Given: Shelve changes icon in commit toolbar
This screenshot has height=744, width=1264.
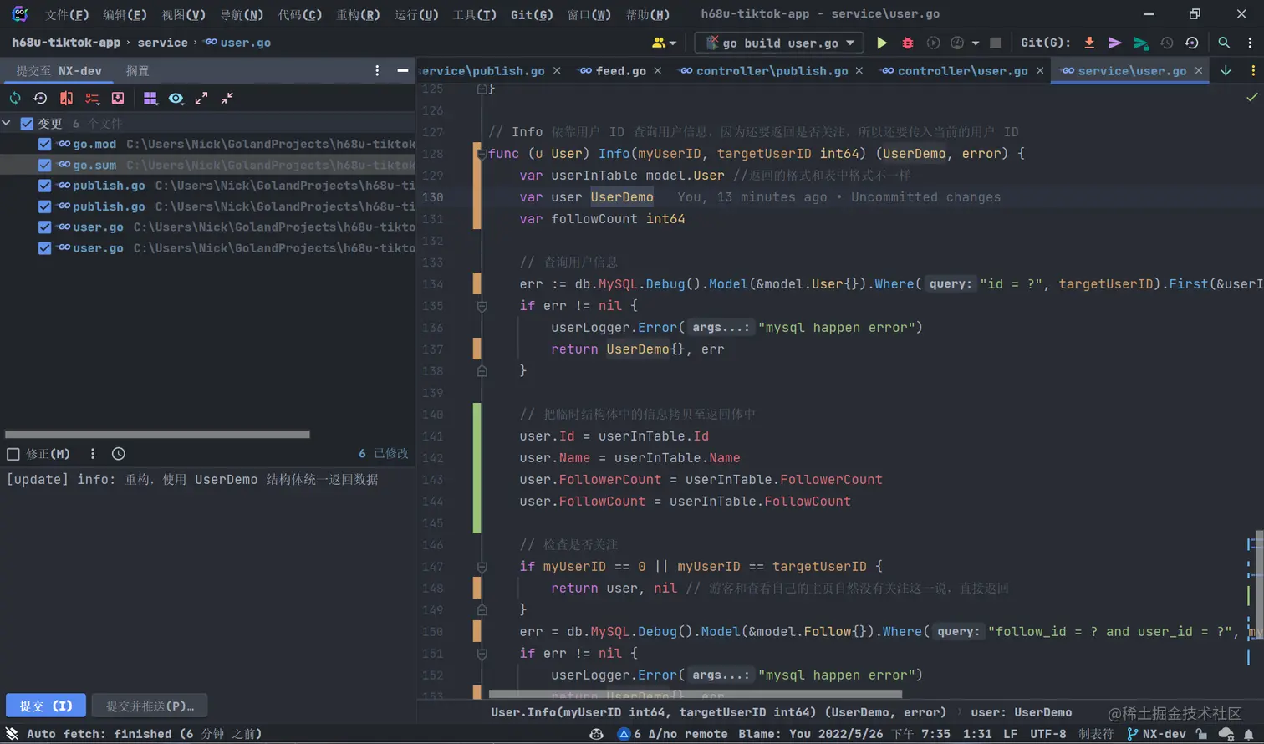Looking at the screenshot, I should (118, 99).
